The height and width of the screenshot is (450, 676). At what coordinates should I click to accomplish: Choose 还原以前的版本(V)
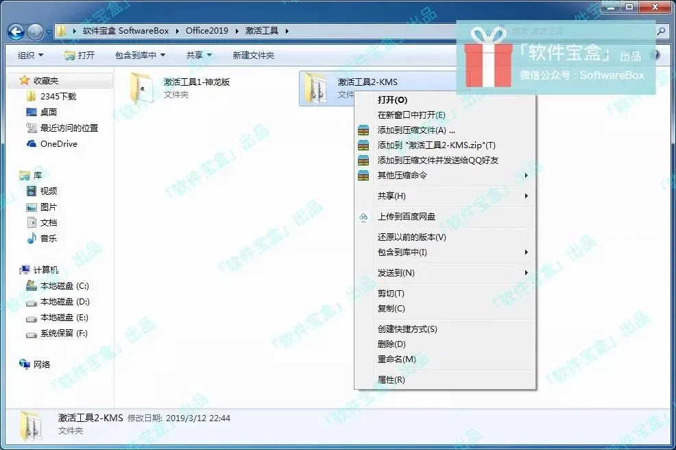pos(444,237)
